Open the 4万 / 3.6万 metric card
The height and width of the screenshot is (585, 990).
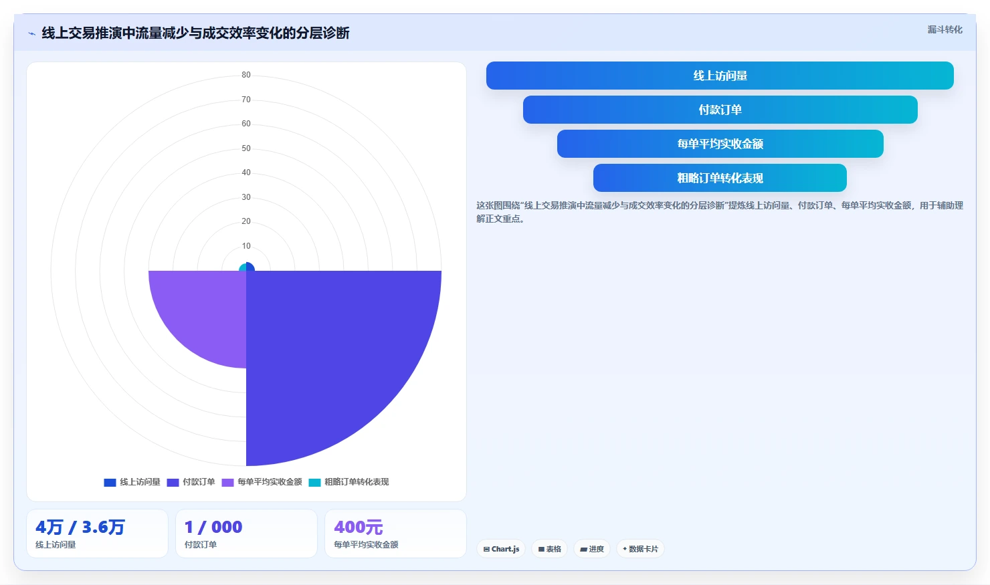coord(97,534)
